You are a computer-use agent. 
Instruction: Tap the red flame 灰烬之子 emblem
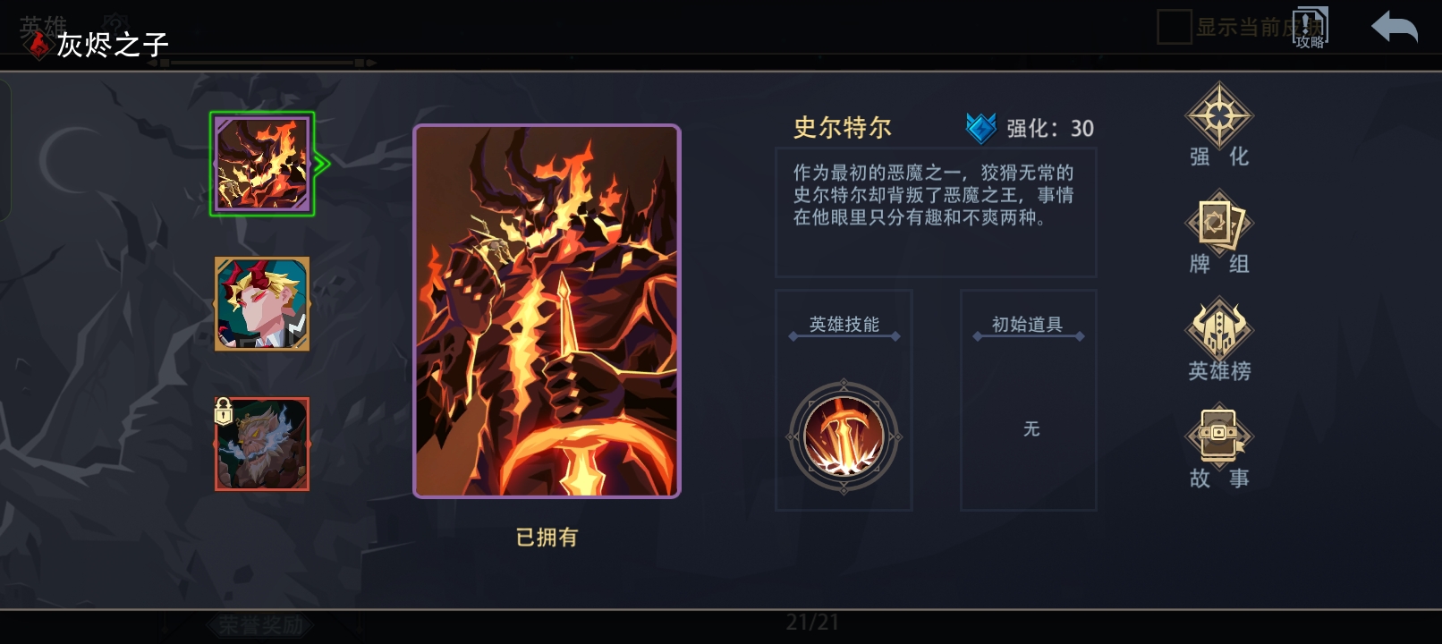(x=37, y=43)
